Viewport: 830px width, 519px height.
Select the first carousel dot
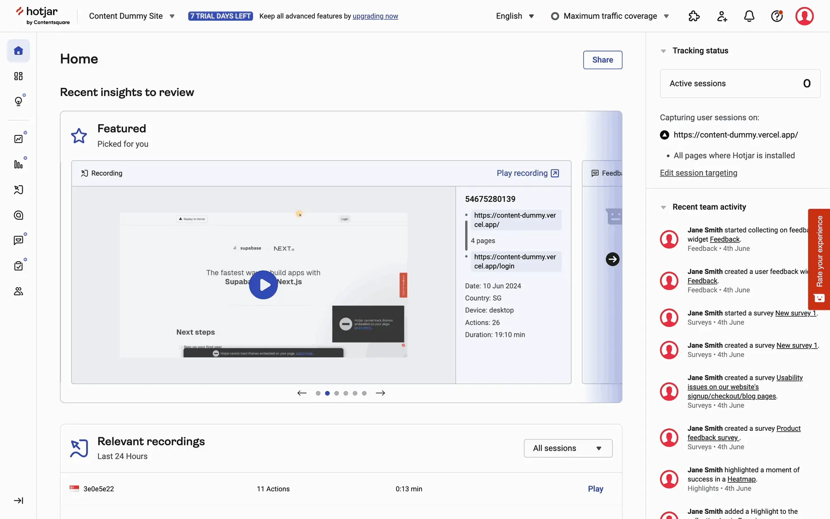click(x=318, y=393)
